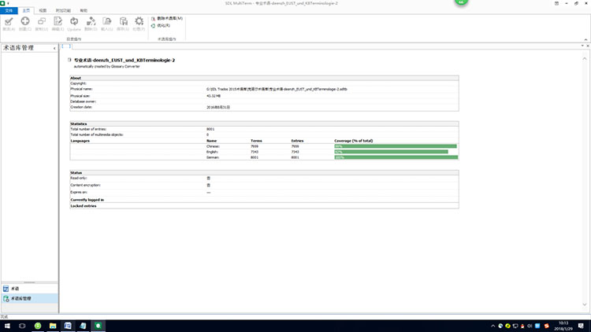Click the German language name
591x332 pixels.
pyautogui.click(x=213, y=157)
